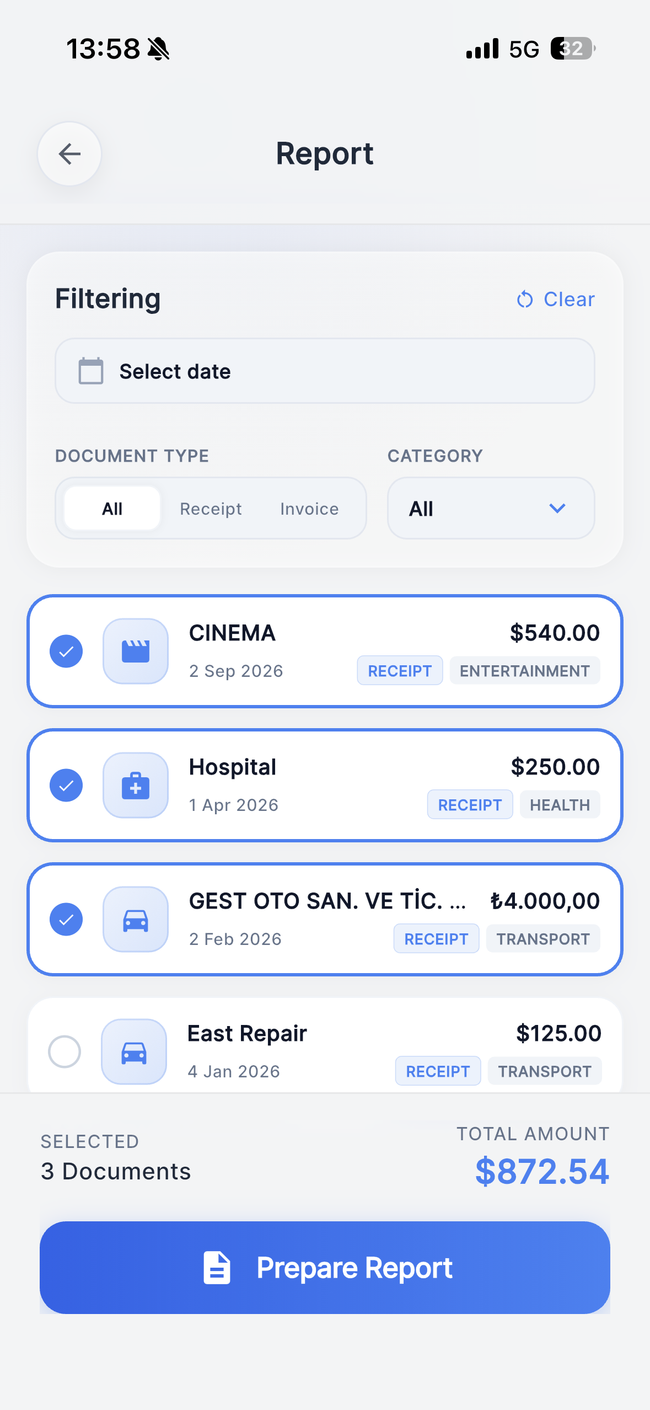Deselect the GEST OTO SAN. document
This screenshot has width=650, height=1410.
(x=66, y=919)
